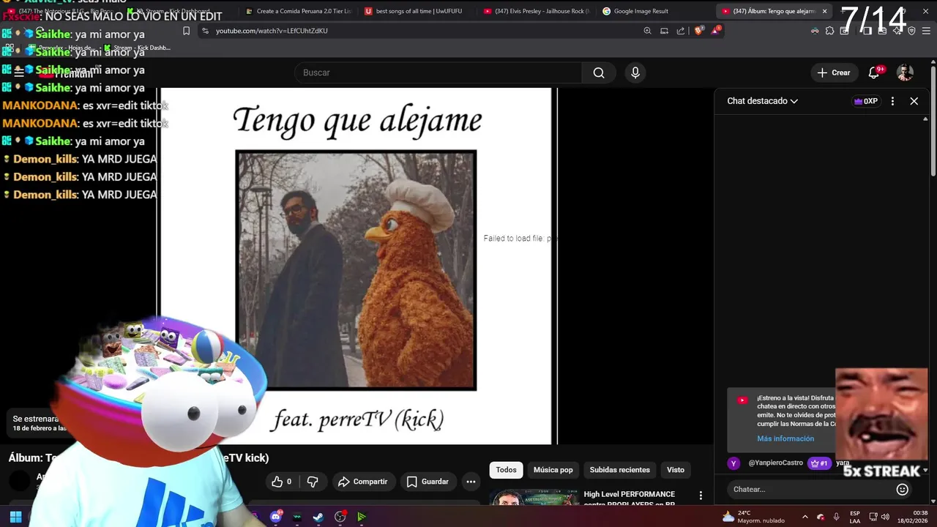Image resolution: width=937 pixels, height=527 pixels.
Task: Click the zoom magnifier icon in address bar
Action: (x=647, y=31)
